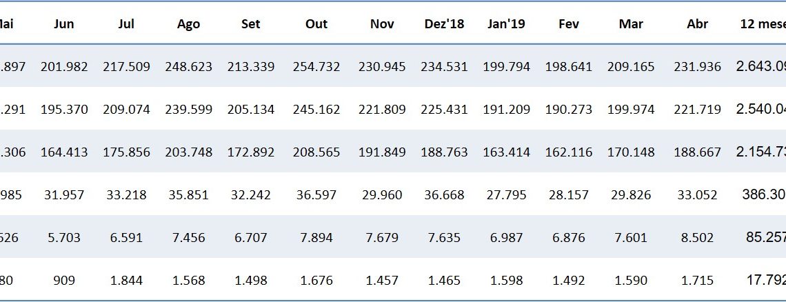Viewport: 786px width, 302px height.
Task: Select the cell showing 175.856
Action: [x=126, y=152]
